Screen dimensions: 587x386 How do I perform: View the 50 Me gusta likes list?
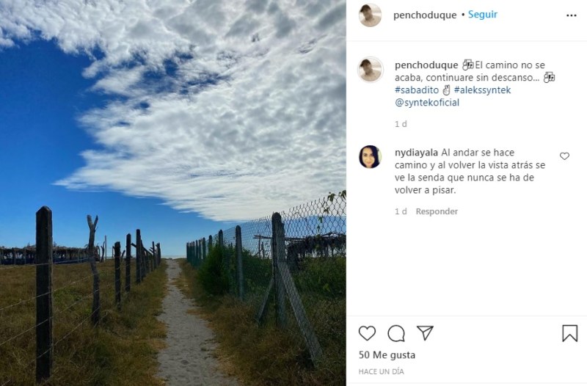[387, 354]
